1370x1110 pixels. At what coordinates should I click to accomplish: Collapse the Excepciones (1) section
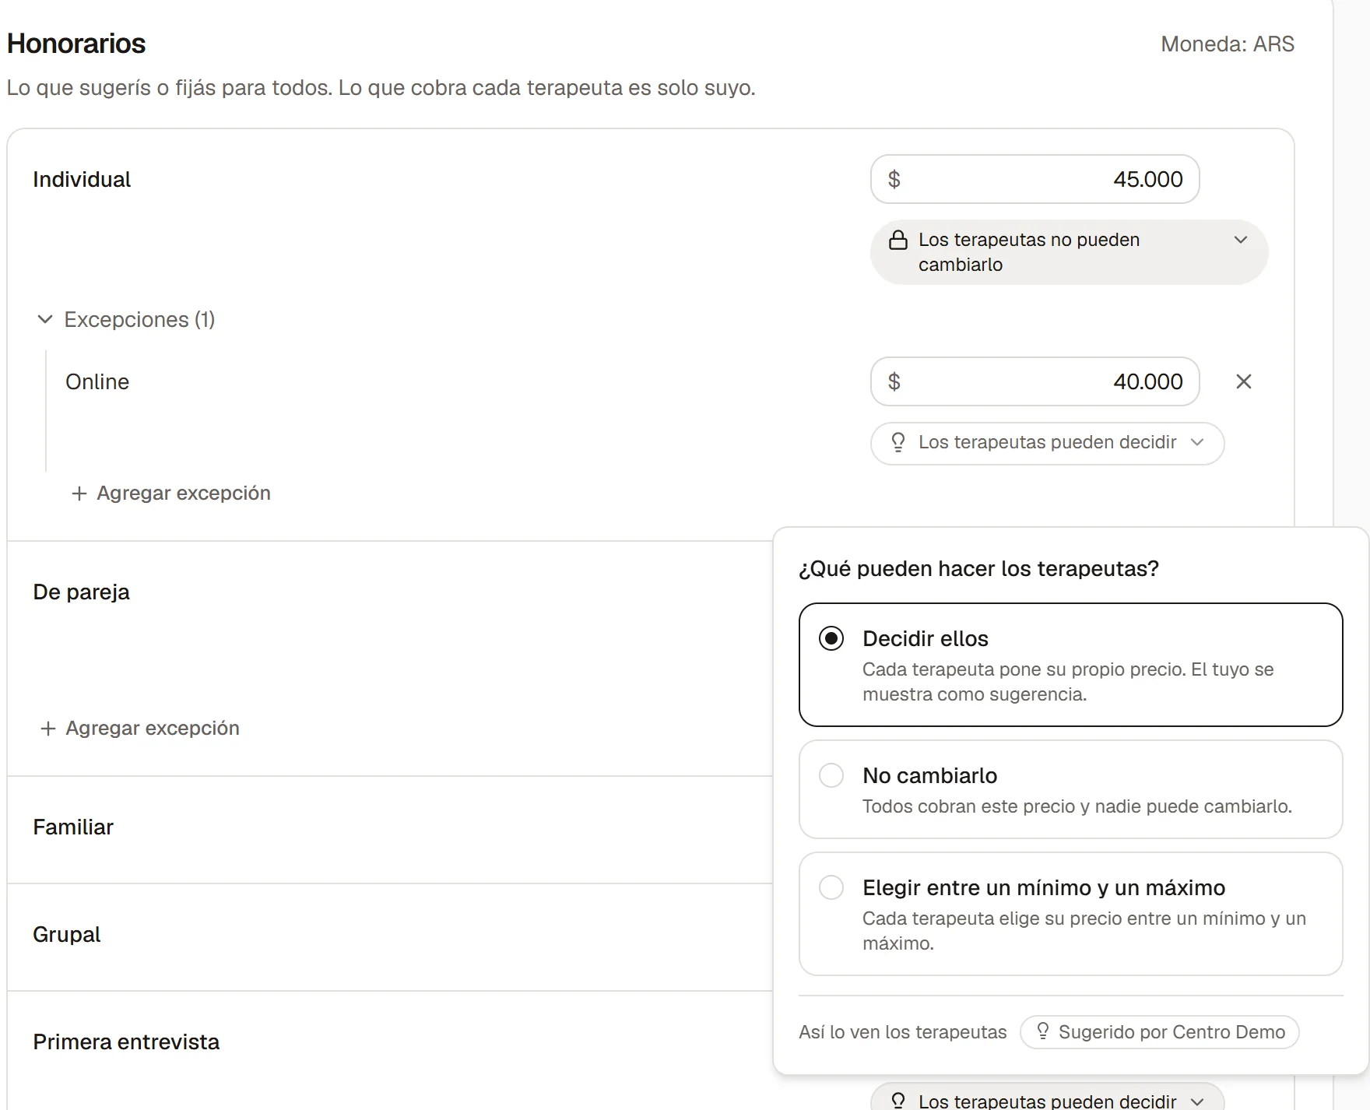(x=127, y=319)
